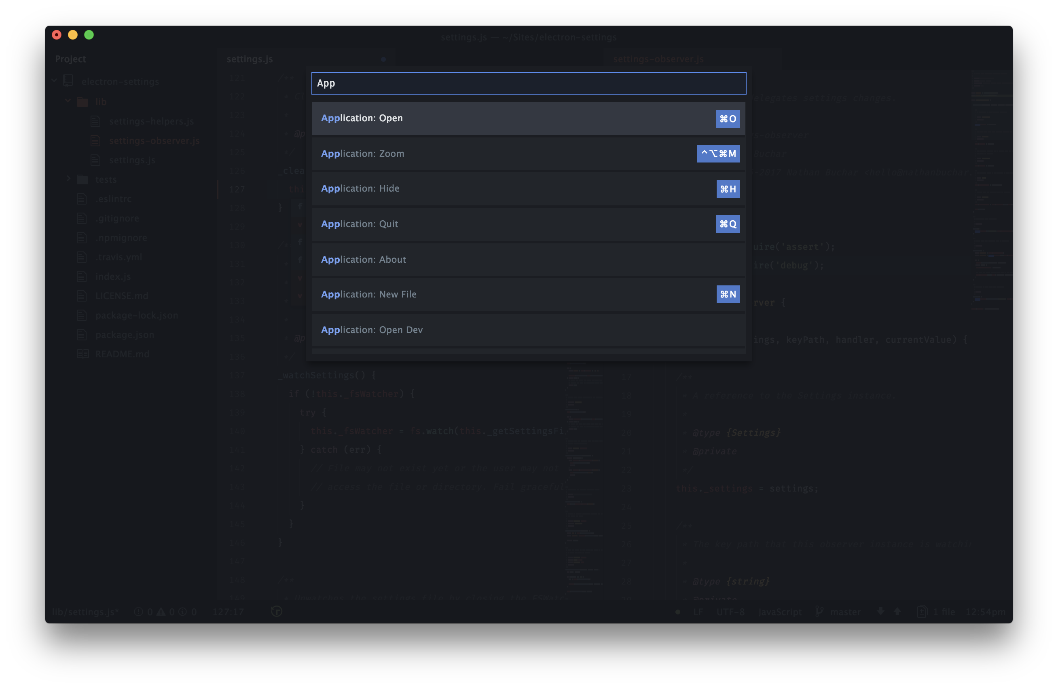Click the linter warnings triangle icon
The height and width of the screenshot is (688, 1058).
[161, 612]
